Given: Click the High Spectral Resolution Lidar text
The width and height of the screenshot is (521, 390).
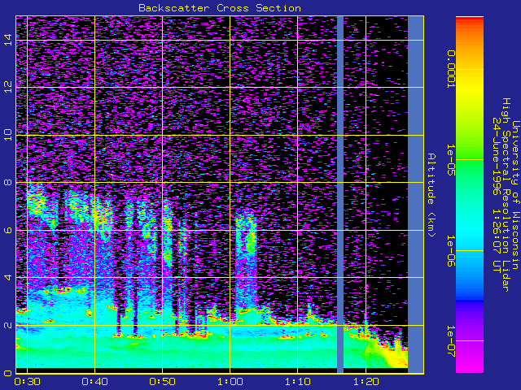Looking at the screenshot, I should (x=506, y=195).
